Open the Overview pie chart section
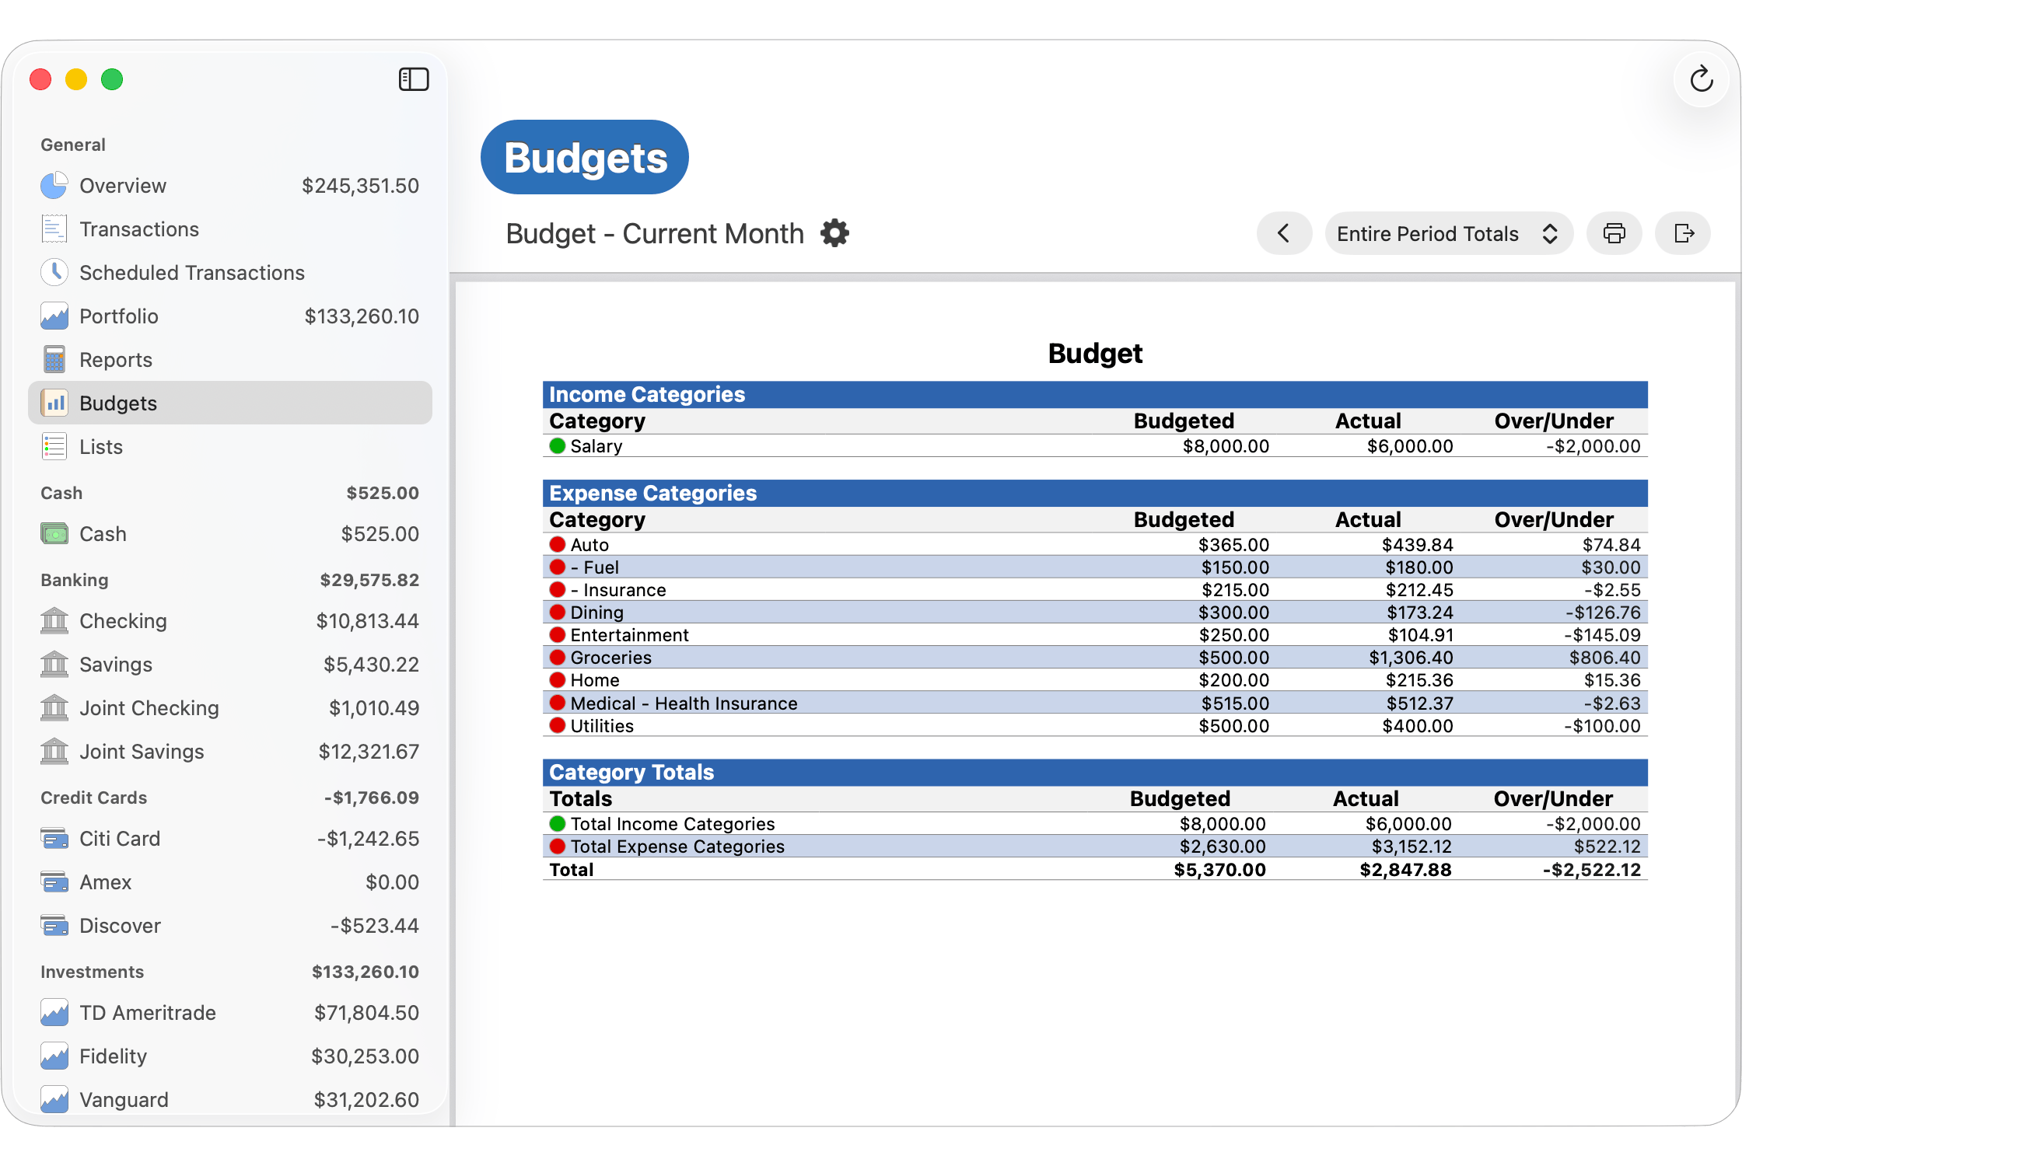 click(x=54, y=185)
